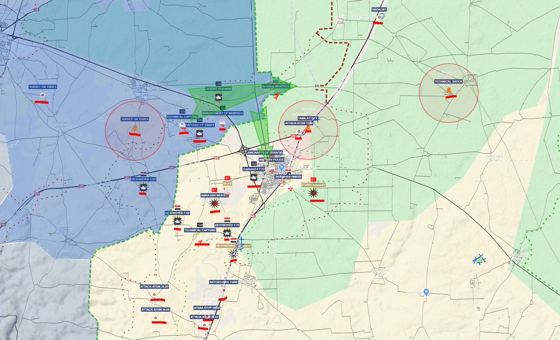Image resolution: width=560 pixels, height=340 pixels.
Task: Click the ATTACK ATGM TOW label
Action: (x=299, y=123)
